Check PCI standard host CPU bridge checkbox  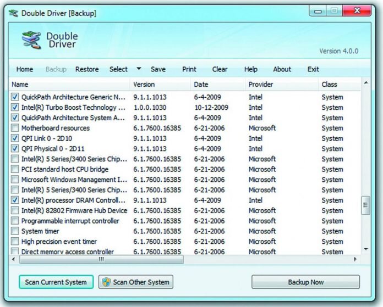[15, 169]
